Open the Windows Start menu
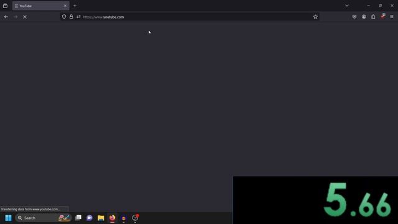This screenshot has width=398, height=224. [8, 218]
